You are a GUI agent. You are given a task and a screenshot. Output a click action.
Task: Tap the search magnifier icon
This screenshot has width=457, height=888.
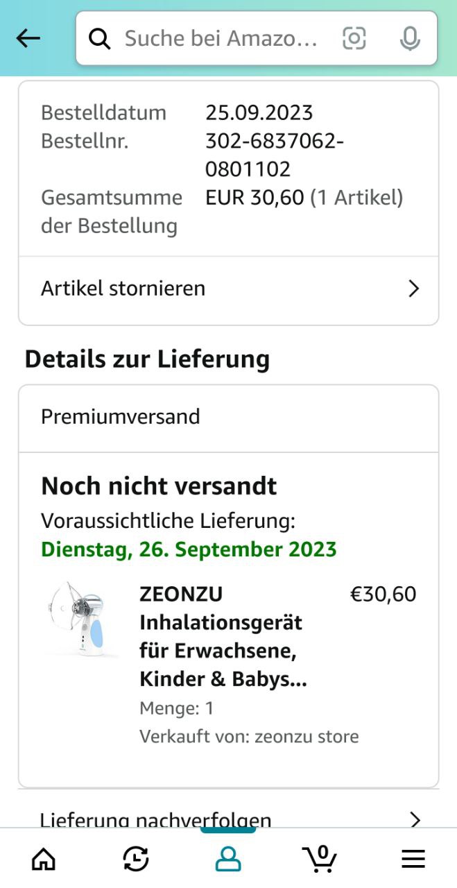point(100,39)
